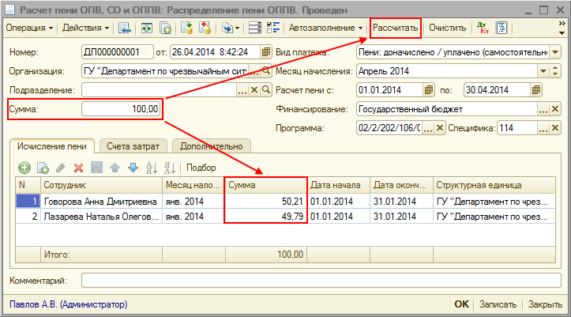Sort table rows ascending A-Я

[x=151, y=168]
